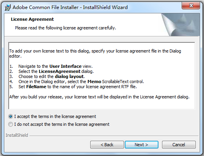Click the "Please read the following" subtitle
The width and height of the screenshot is (204, 156).
click(x=66, y=28)
